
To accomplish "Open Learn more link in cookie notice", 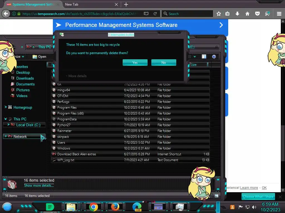I will pos(249,188).
